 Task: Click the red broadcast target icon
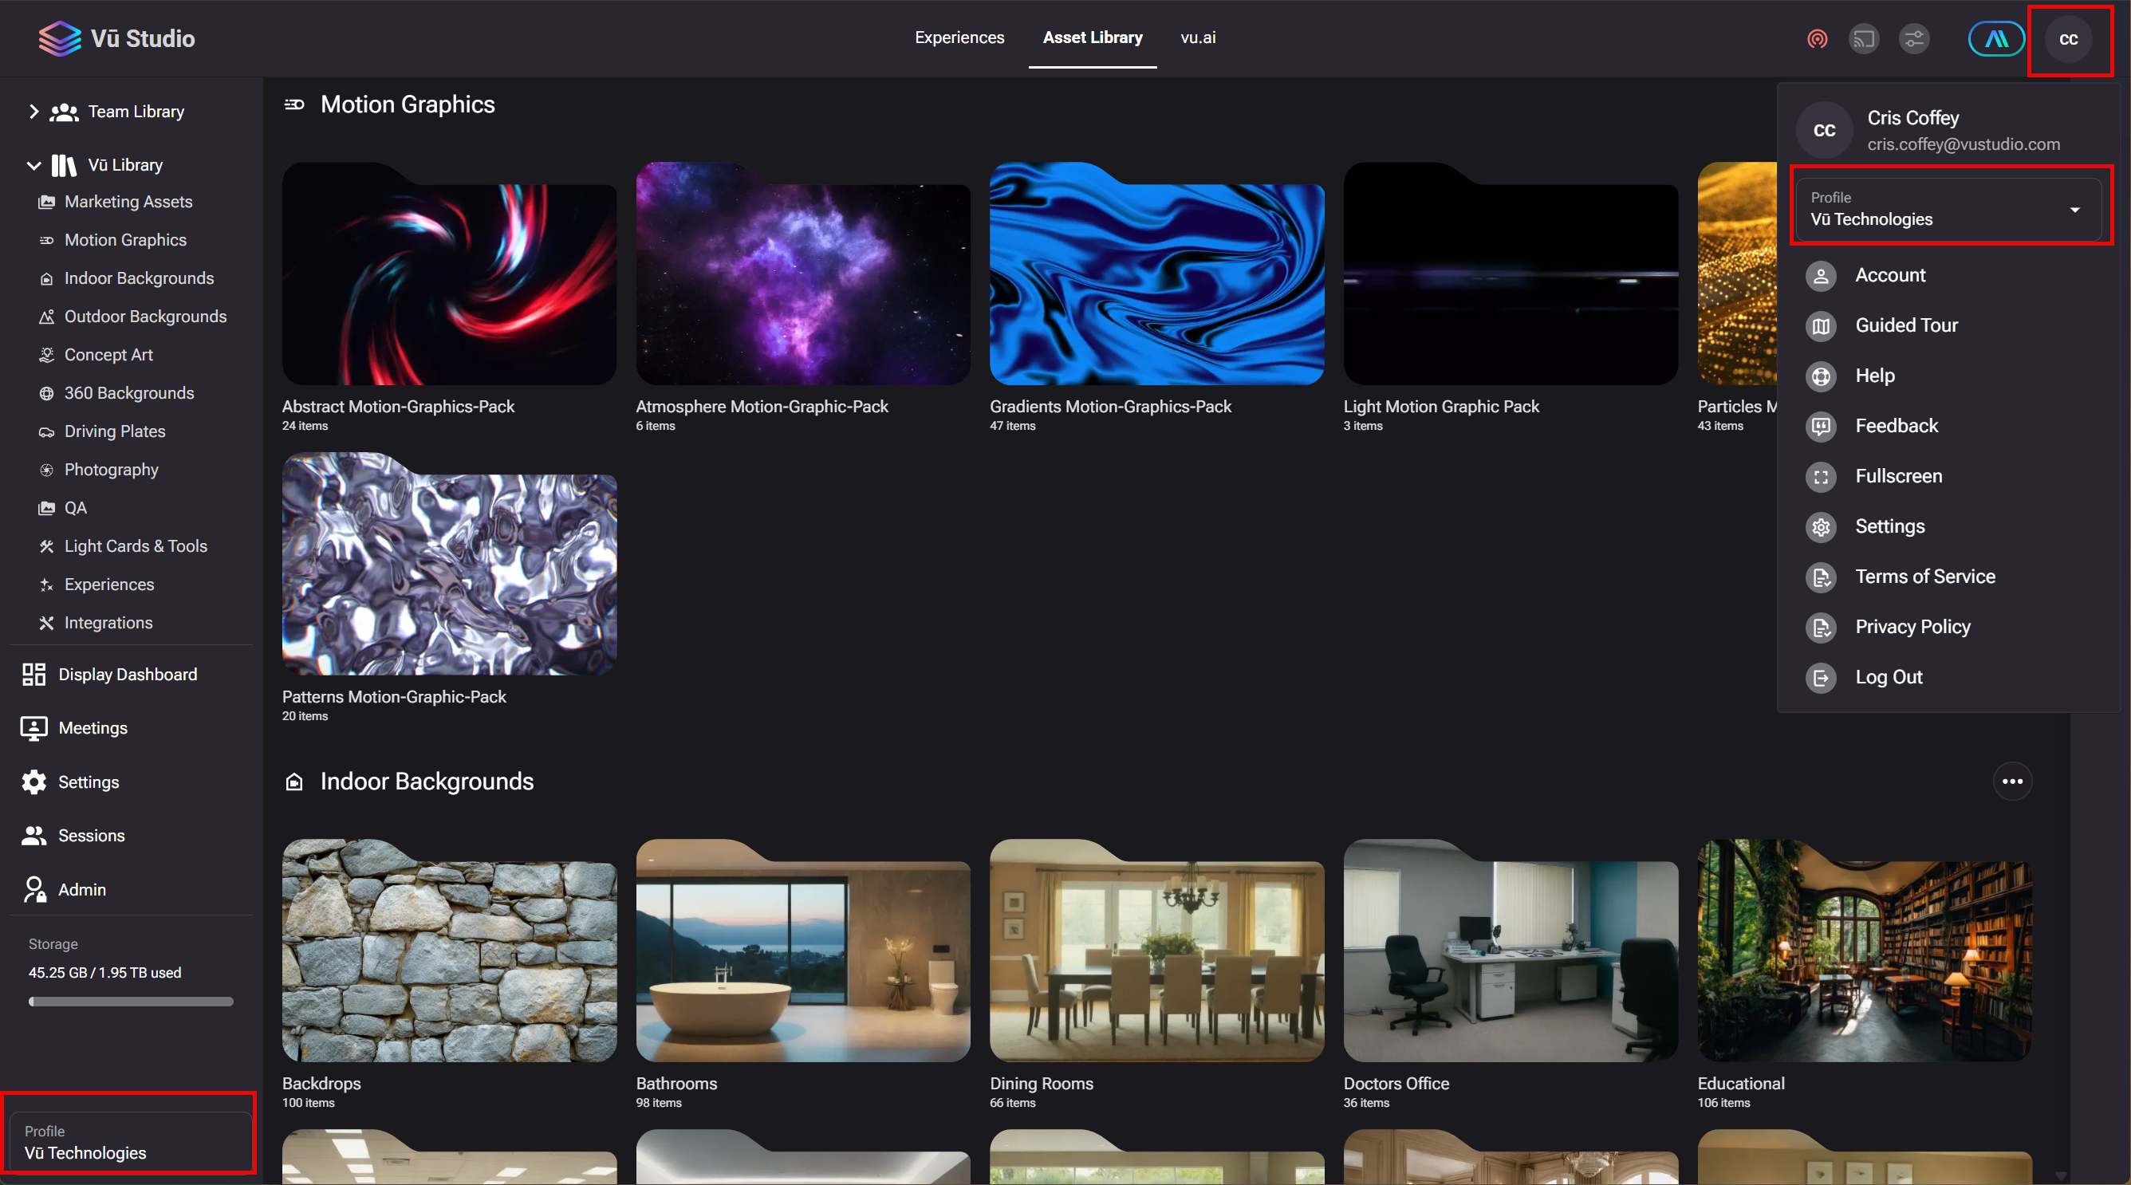[1817, 39]
